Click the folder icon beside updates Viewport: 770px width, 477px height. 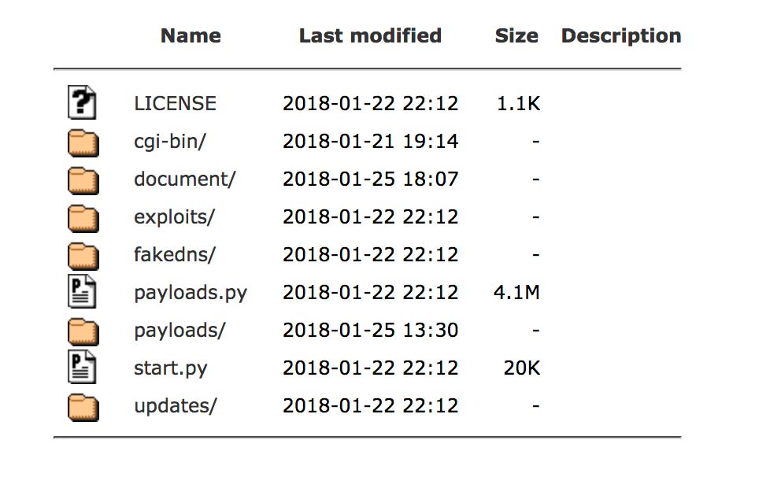coord(82,406)
